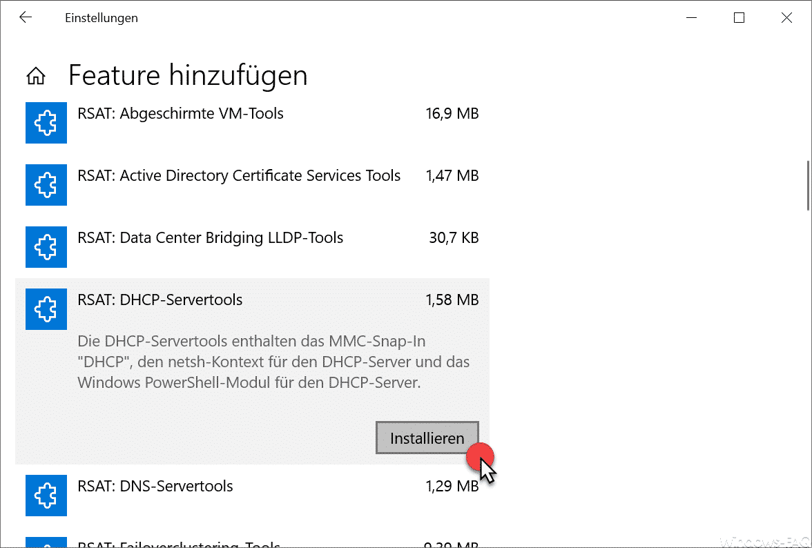Install the RSAT DHCP-Servertools feature
Screen dimensions: 812x548
(x=427, y=438)
